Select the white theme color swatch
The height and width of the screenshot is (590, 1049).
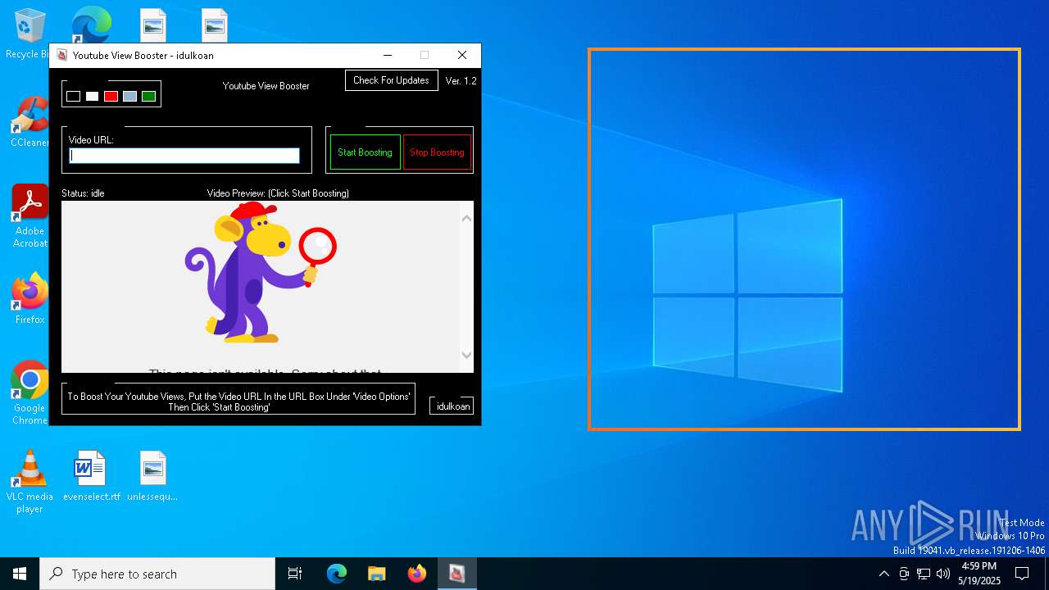click(x=92, y=96)
